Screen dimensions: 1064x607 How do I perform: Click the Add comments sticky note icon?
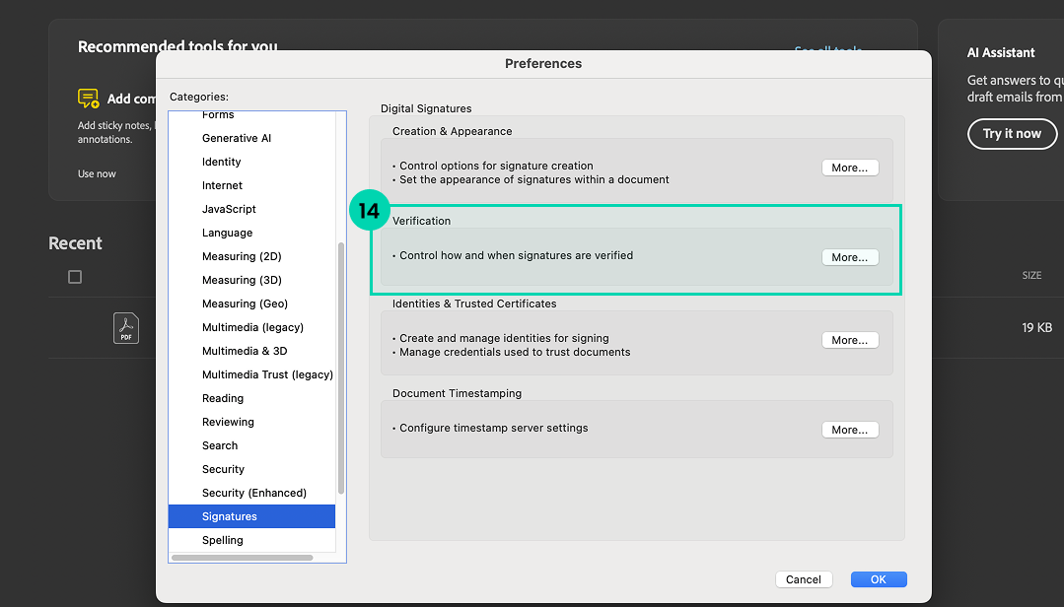click(89, 99)
